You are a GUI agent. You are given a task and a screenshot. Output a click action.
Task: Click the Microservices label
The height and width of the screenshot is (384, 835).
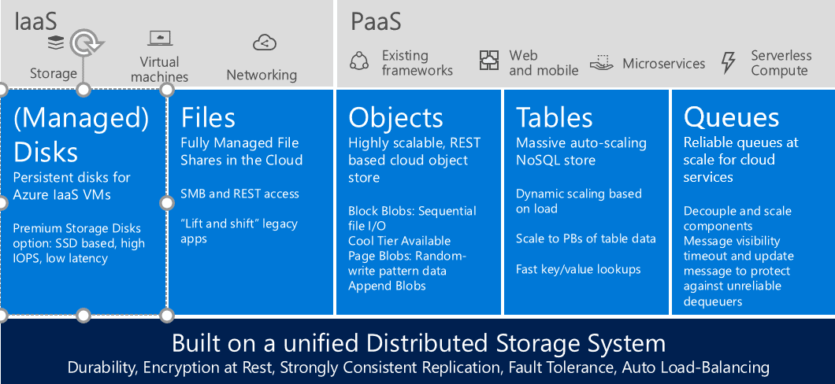[x=663, y=64]
